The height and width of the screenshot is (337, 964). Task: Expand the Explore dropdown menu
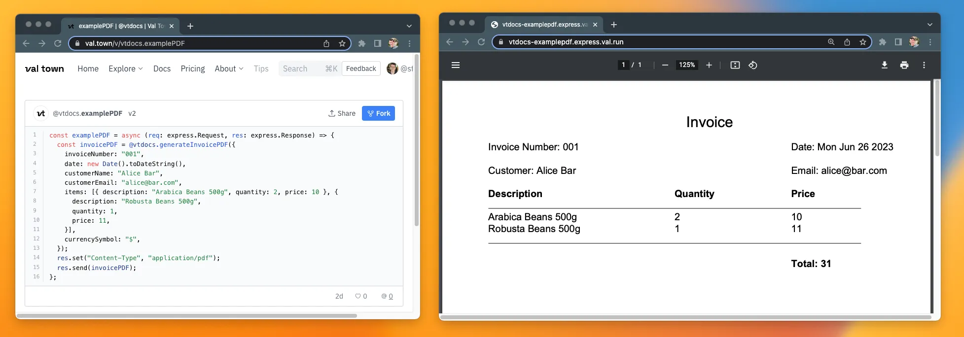point(126,68)
